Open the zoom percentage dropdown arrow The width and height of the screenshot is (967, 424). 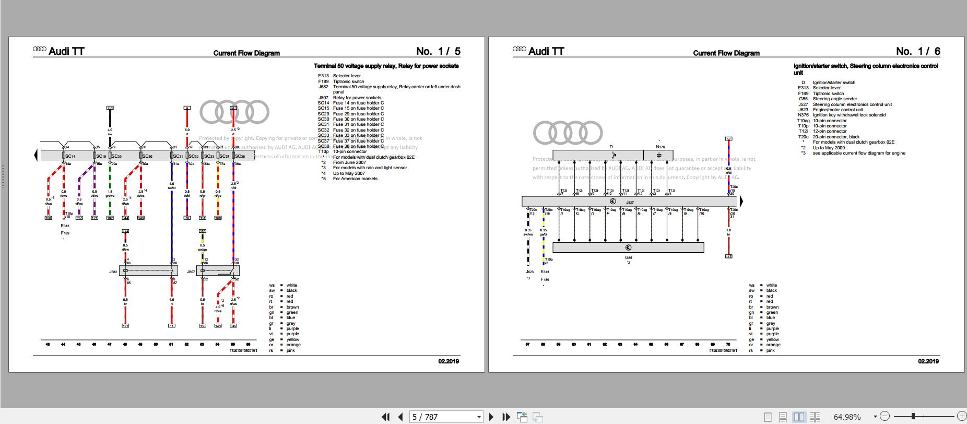[875, 417]
